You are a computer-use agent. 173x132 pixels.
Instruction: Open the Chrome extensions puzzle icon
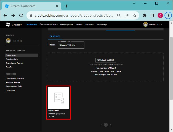point(144,15)
